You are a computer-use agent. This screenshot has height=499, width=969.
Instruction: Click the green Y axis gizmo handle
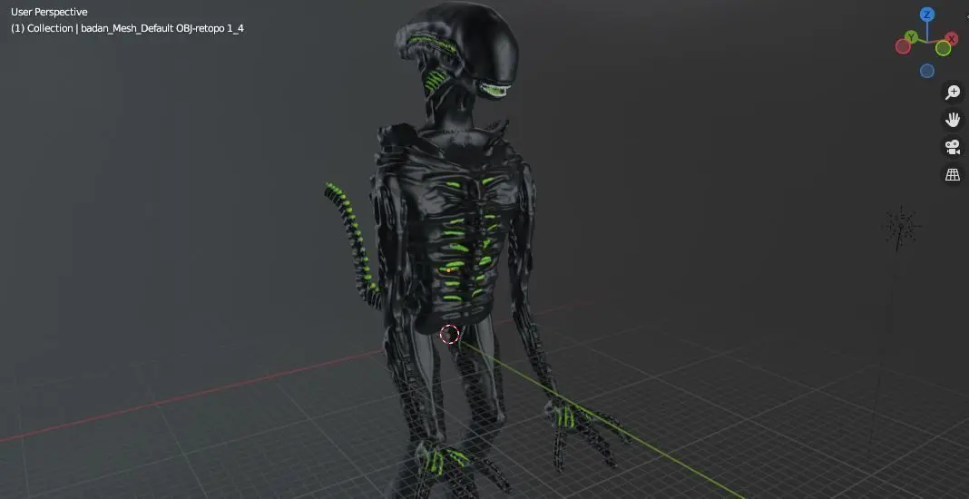click(x=911, y=37)
